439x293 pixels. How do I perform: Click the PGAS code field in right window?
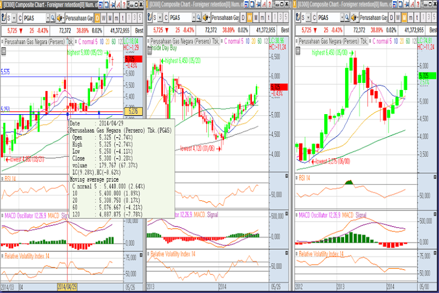[329, 18]
